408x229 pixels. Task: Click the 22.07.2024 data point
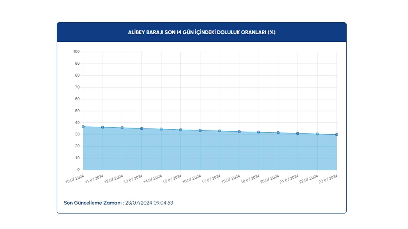tap(317, 134)
